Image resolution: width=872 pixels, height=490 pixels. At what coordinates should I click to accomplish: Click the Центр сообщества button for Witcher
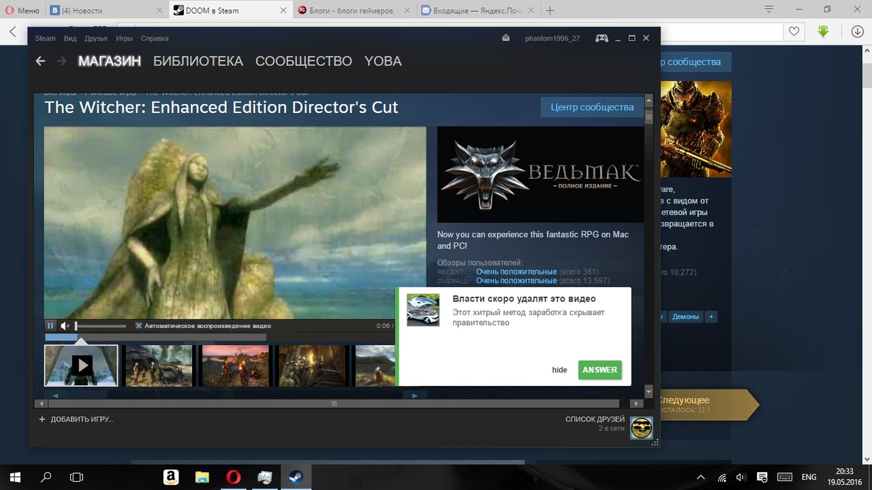[x=592, y=107]
